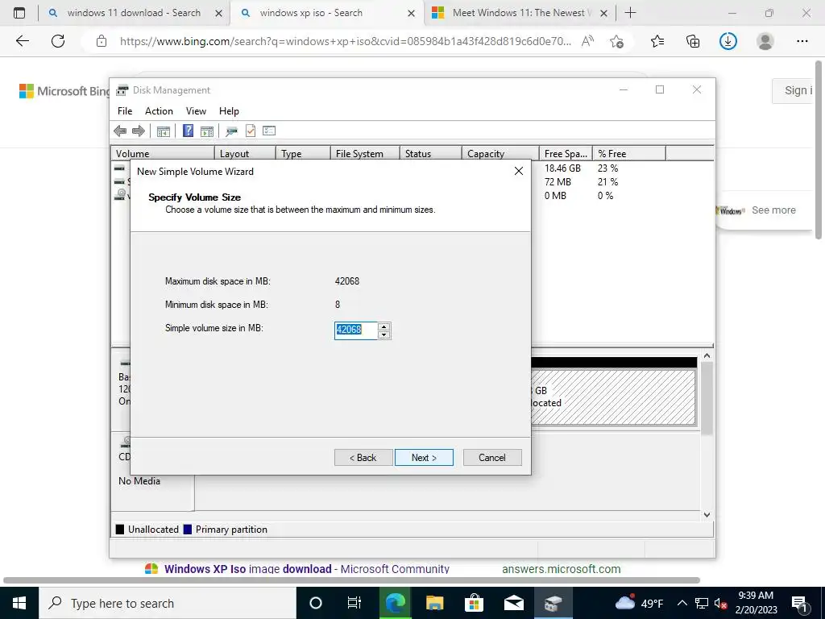The image size is (825, 619).
Task: Click the muted volume tray icon
Action: click(x=721, y=603)
